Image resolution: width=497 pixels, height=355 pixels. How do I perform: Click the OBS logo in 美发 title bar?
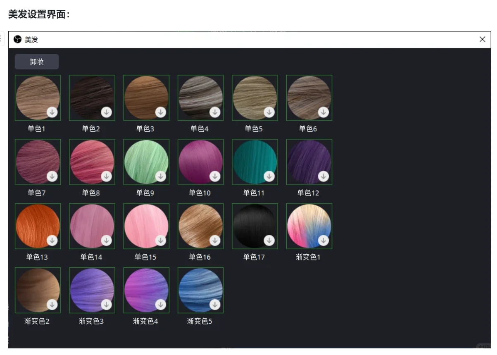[17, 40]
